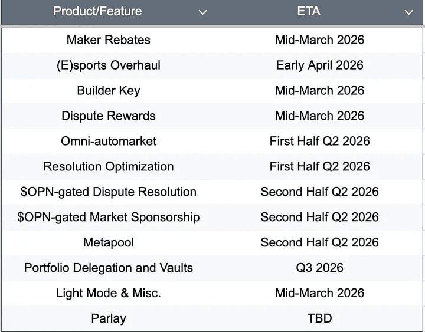Select the Parlay cell
Image resolution: width=425 pixels, height=332 pixels.
click(x=109, y=318)
